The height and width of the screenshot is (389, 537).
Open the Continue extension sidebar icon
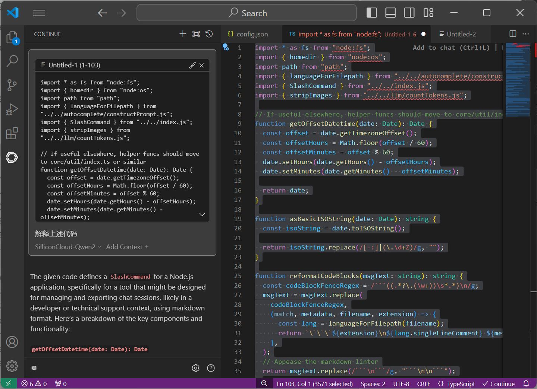[12, 157]
